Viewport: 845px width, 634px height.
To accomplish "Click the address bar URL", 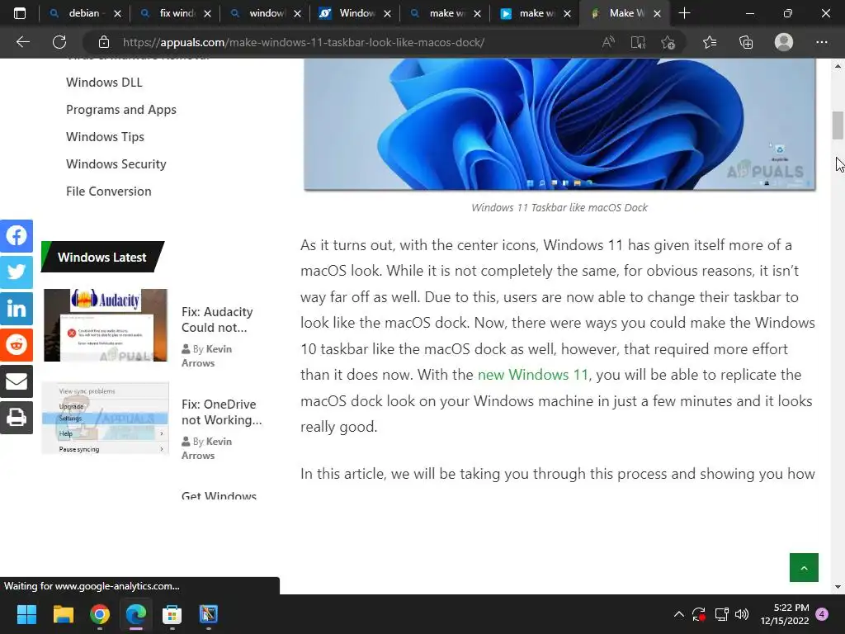I will coord(304,42).
